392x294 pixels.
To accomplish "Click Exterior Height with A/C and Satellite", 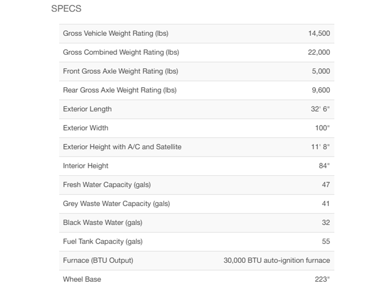I will pos(122,147).
